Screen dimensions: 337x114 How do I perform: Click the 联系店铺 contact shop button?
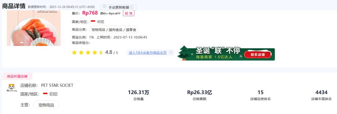pos(257,55)
